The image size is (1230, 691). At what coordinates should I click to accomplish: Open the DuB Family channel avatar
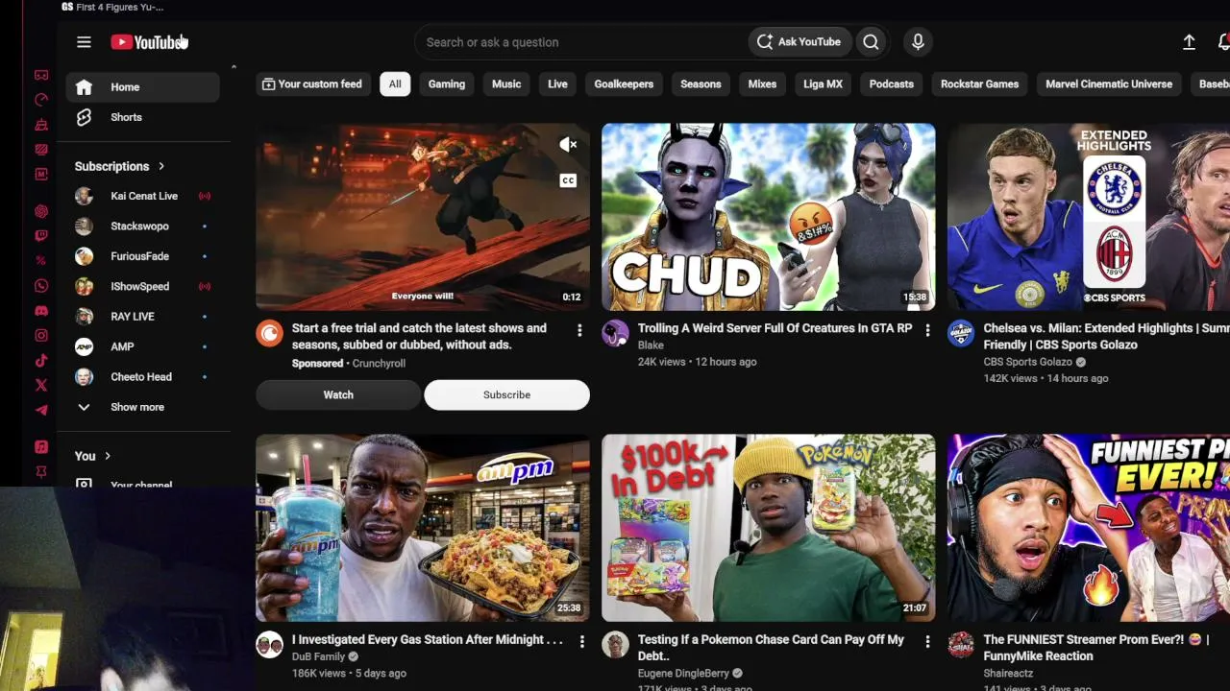point(269,644)
